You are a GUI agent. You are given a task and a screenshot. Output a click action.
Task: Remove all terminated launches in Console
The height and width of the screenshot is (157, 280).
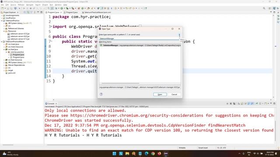pyautogui.click(x=234, y=103)
